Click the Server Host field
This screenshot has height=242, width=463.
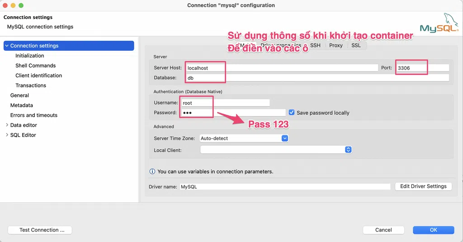(282, 68)
